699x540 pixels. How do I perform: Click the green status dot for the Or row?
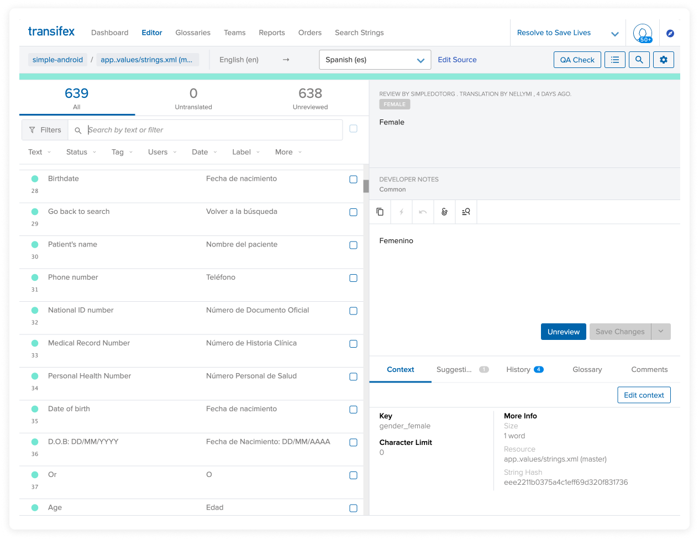click(35, 475)
